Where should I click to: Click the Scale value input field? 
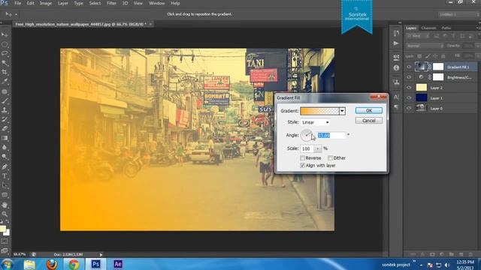click(307, 148)
